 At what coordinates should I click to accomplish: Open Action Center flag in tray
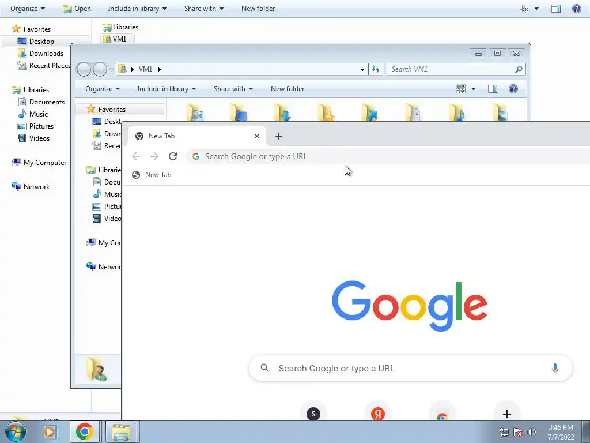[x=518, y=432]
